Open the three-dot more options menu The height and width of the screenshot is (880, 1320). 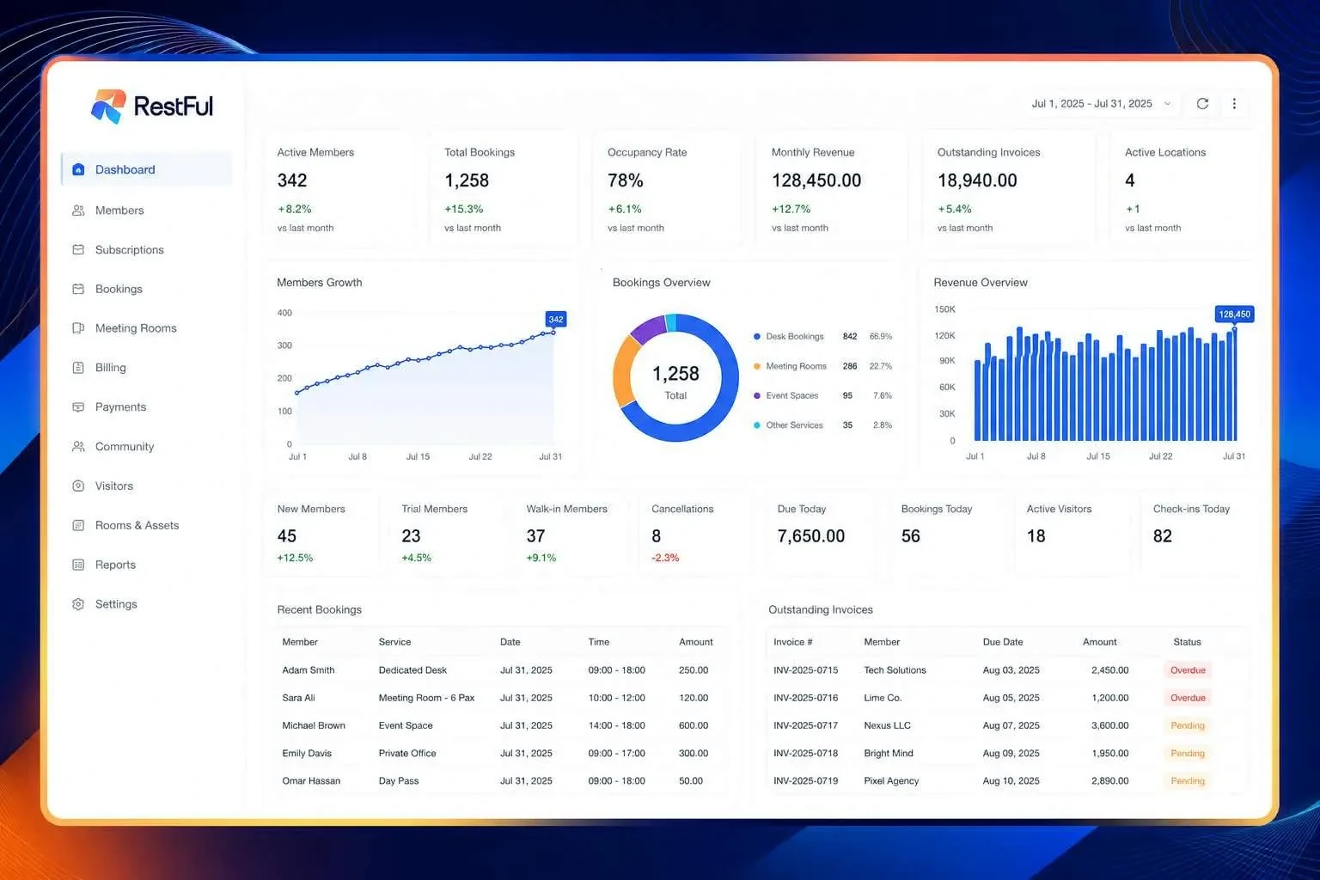click(1234, 103)
